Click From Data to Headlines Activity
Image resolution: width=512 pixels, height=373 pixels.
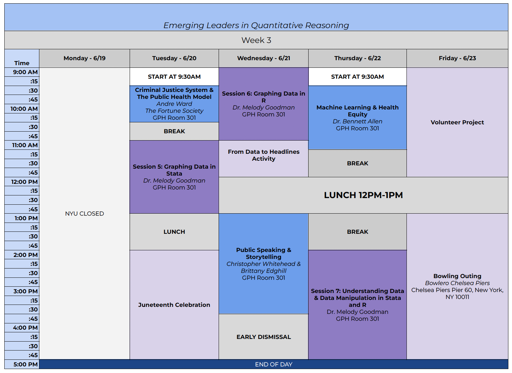(263, 155)
